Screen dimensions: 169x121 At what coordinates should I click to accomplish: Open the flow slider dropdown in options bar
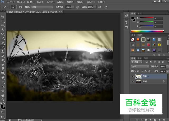[x=95, y=7]
